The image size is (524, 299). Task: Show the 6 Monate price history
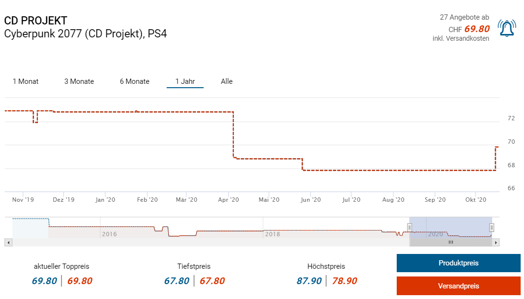[134, 81]
